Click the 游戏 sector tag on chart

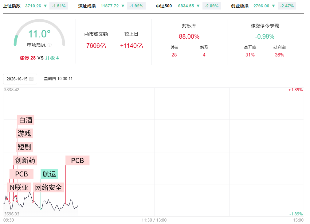24,133
